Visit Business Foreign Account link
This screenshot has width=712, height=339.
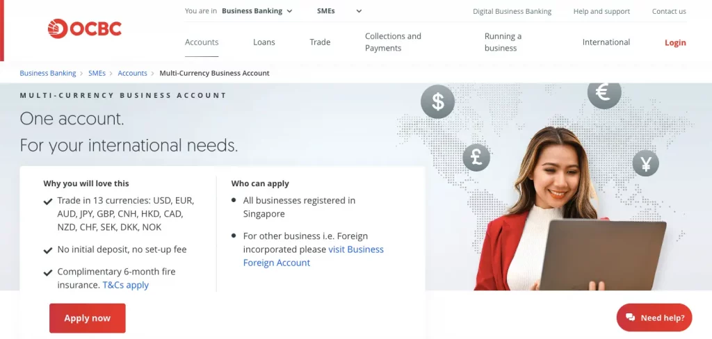tap(314, 256)
